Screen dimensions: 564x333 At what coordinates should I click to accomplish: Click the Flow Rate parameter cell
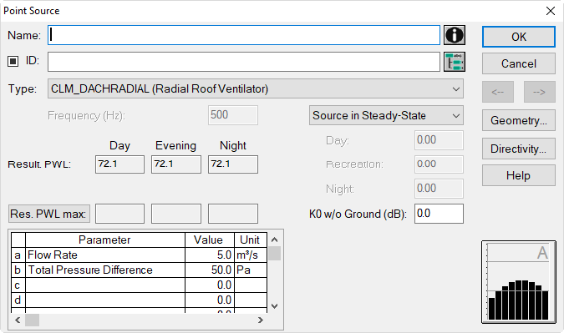pyautogui.click(x=105, y=255)
